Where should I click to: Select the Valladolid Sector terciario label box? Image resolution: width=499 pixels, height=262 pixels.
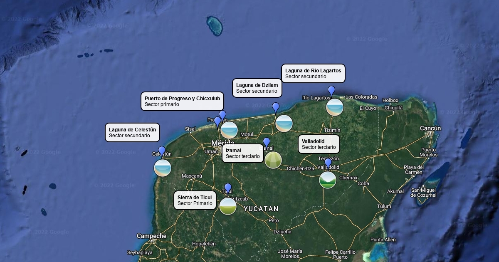point(319,144)
